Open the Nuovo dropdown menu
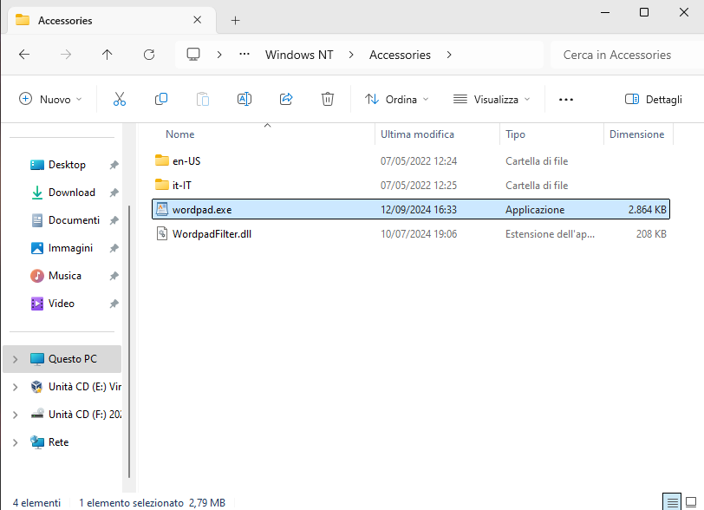The width and height of the screenshot is (704, 510). [50, 99]
